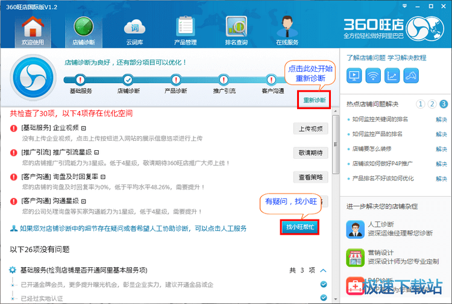Select 产品诊断 warning step marker
The image size is (452, 304).
click(x=176, y=79)
